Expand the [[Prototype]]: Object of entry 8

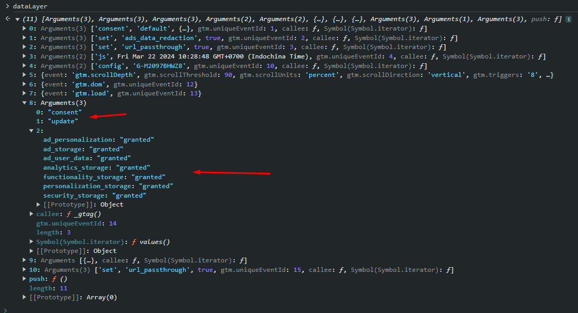[x=31, y=251]
